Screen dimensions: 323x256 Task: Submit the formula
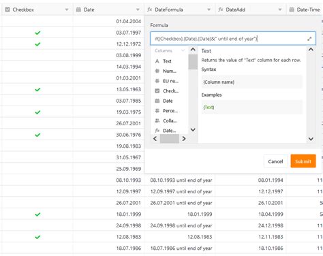(x=303, y=161)
